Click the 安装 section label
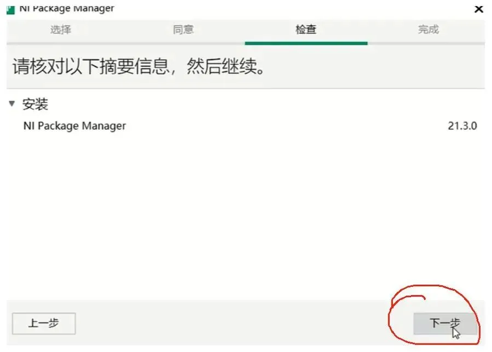The width and height of the screenshot is (492, 352). point(35,104)
